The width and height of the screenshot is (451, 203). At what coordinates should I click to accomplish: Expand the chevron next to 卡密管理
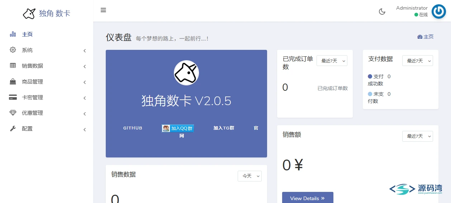85,98
